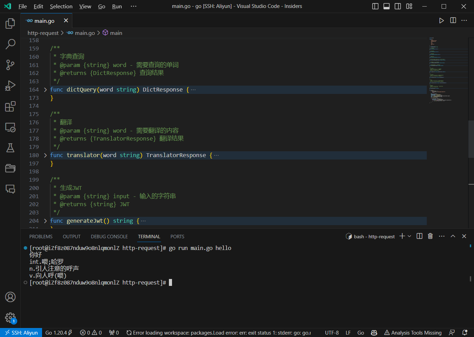Open the Accounts menu
Screen dimensions: 474x337
(x=10, y=297)
